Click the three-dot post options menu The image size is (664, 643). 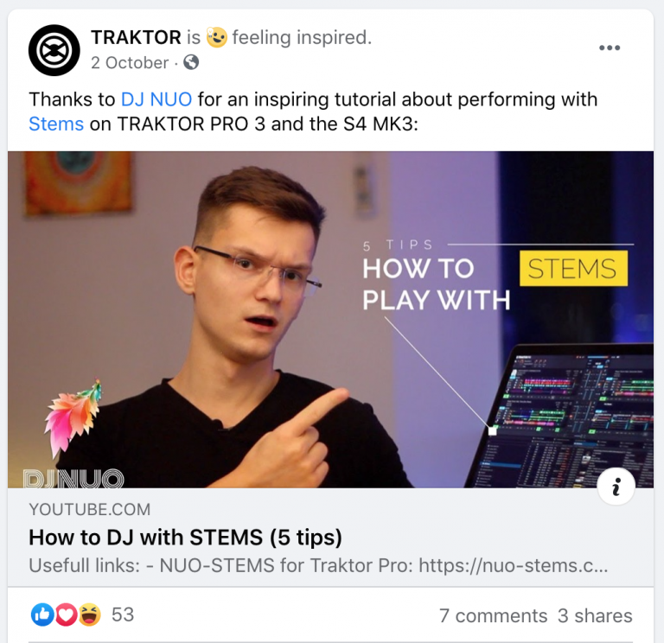[610, 48]
